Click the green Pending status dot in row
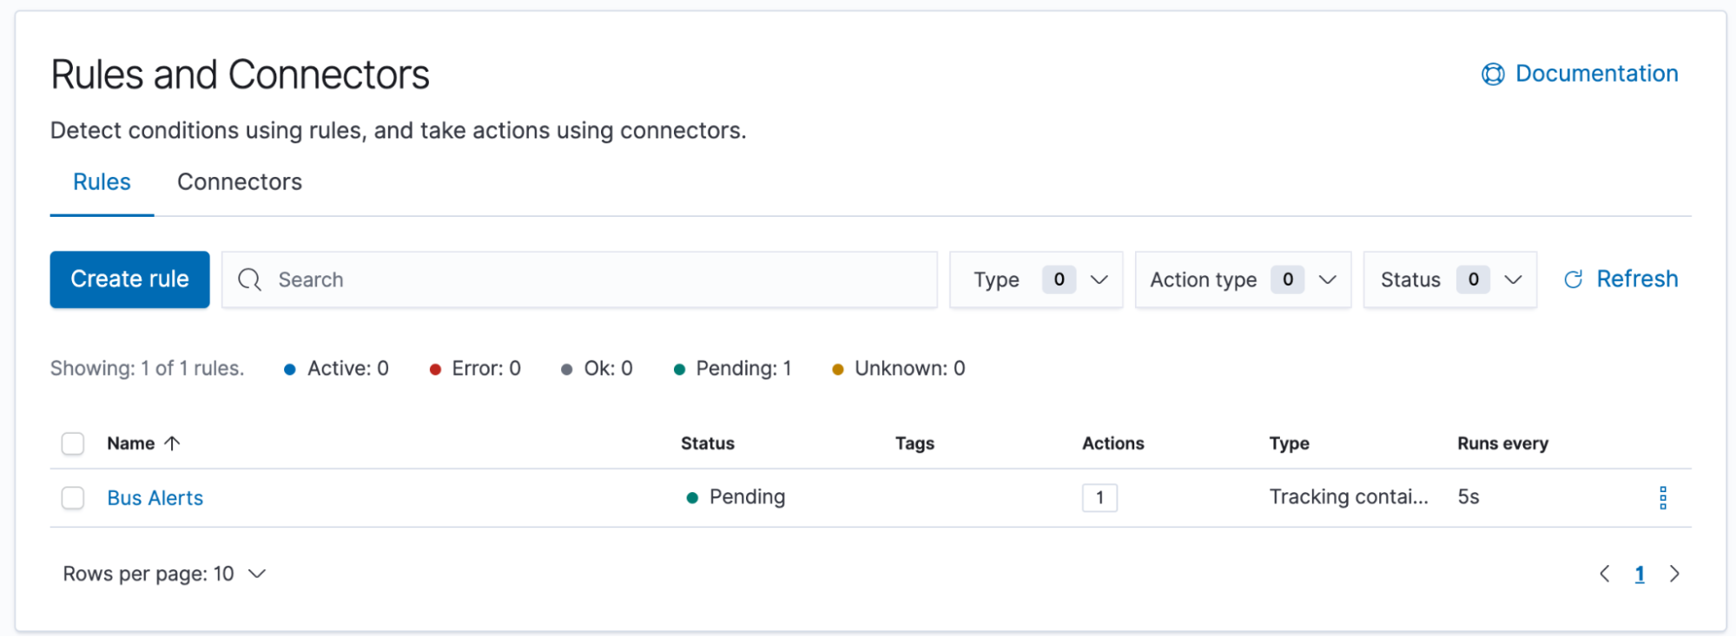 click(x=692, y=498)
